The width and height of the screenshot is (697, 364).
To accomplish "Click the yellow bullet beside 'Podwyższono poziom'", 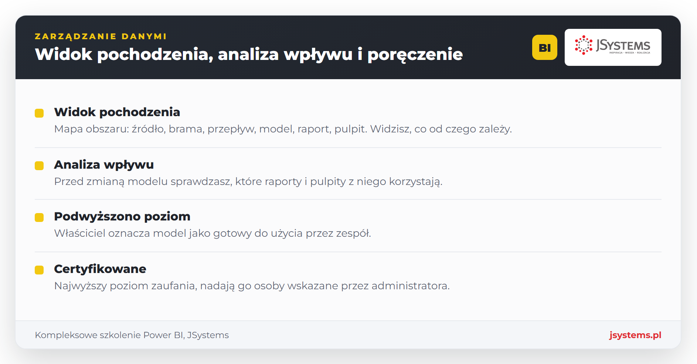I will pyautogui.click(x=39, y=218).
